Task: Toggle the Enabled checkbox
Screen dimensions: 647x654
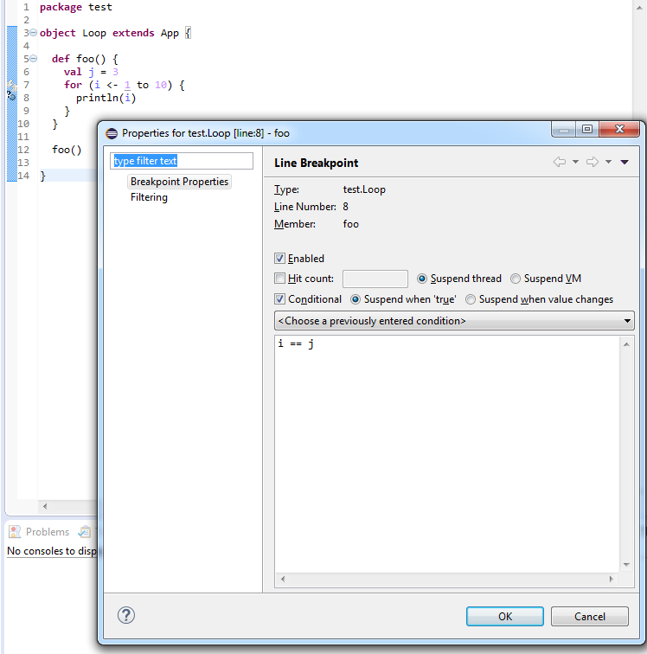Action: (279, 258)
